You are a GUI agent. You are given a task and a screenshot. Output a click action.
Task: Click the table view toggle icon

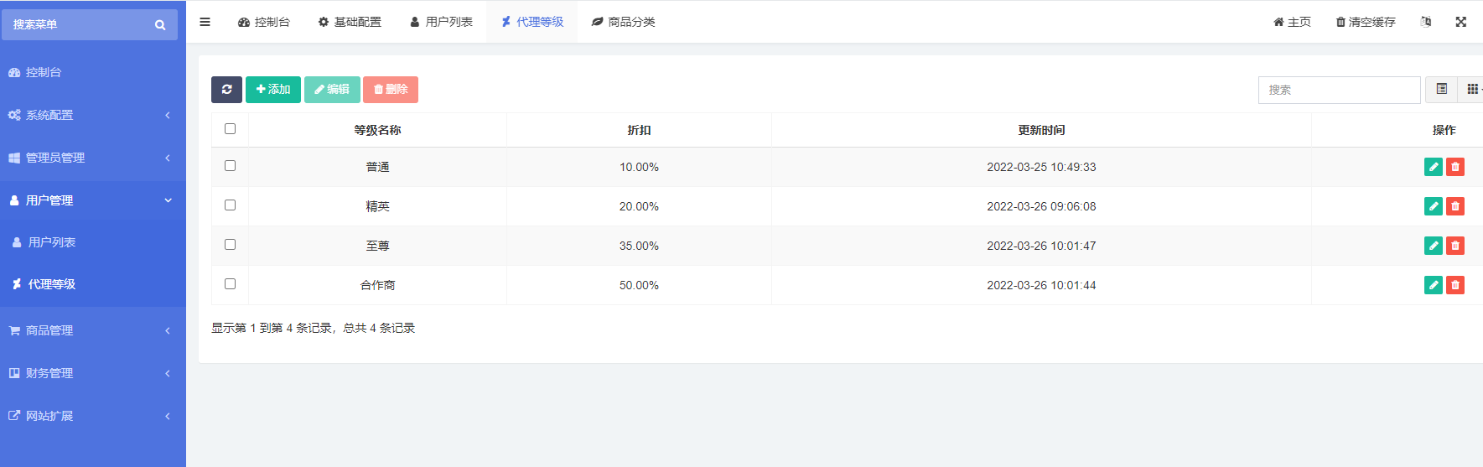pos(1442,90)
